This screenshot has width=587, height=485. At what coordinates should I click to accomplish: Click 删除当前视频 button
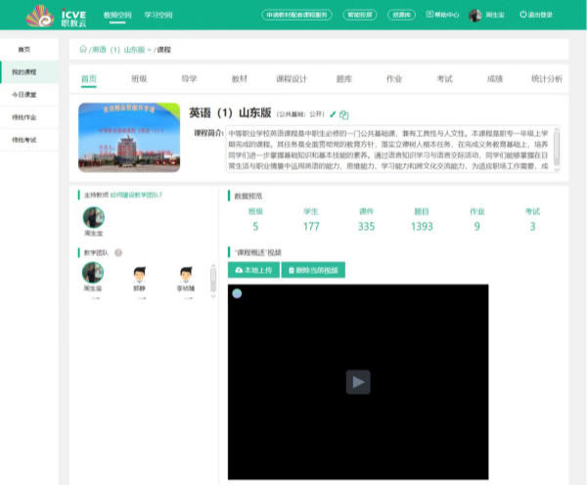tap(313, 270)
